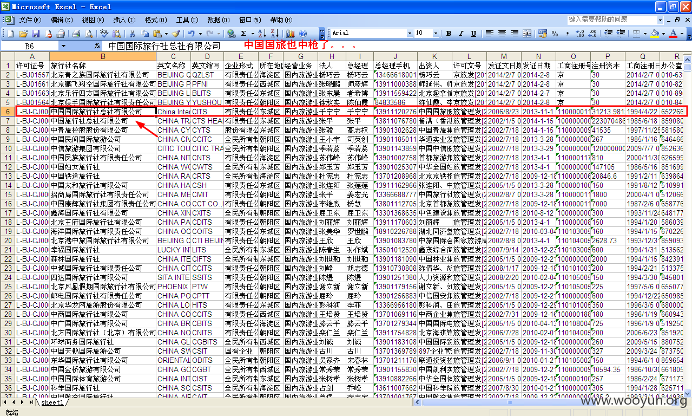
Task: Switch to the sheet1 tab
Action: click(52, 402)
